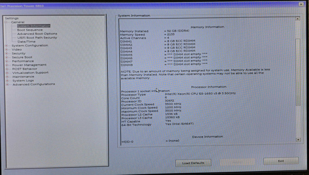Screen dimensions: 309x175
Task: Click the scroll up arrow
Action: (x=298, y=19)
